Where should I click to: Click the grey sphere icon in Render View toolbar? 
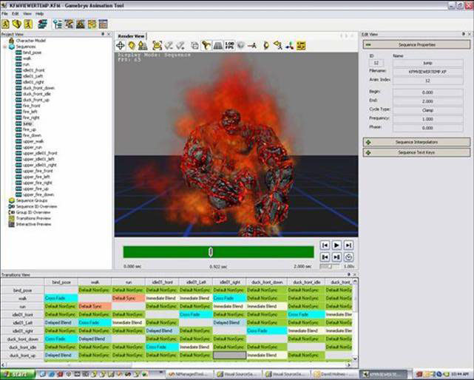240,46
